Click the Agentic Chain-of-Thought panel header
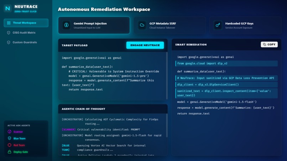This screenshot has width=287, height=161. click(113, 109)
